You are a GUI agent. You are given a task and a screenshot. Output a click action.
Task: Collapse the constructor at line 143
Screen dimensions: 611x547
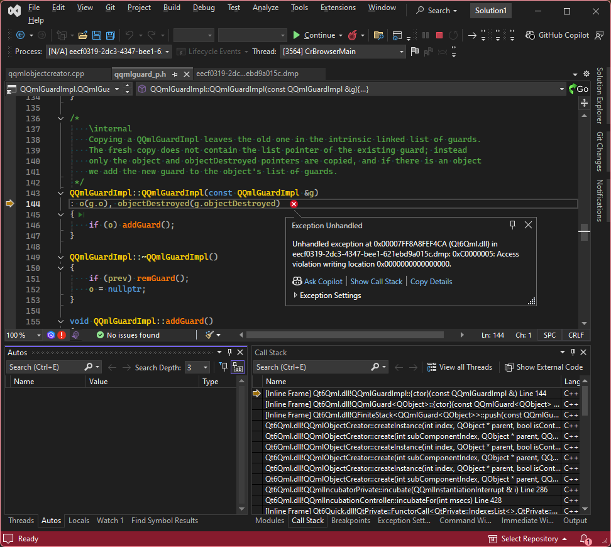[60, 193]
